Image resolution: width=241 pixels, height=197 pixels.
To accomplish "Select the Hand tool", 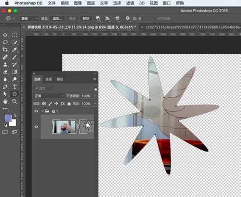I will coord(5,101).
